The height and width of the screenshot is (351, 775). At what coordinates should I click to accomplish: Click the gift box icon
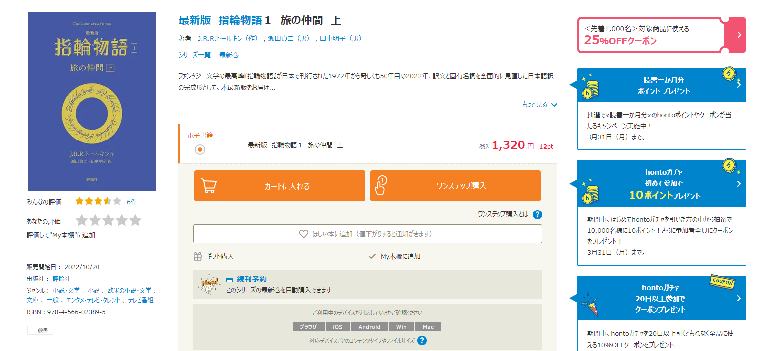click(198, 256)
